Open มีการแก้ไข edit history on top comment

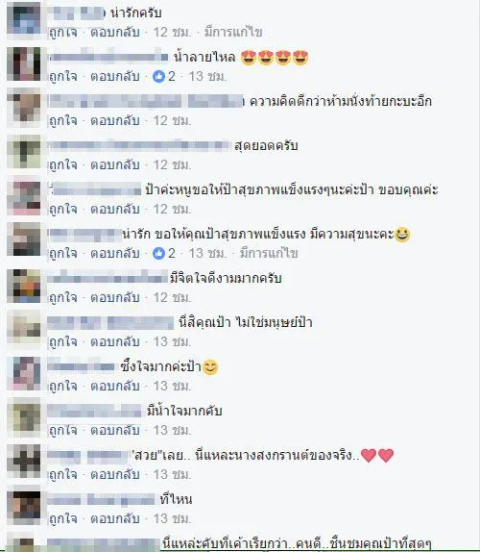233,33
